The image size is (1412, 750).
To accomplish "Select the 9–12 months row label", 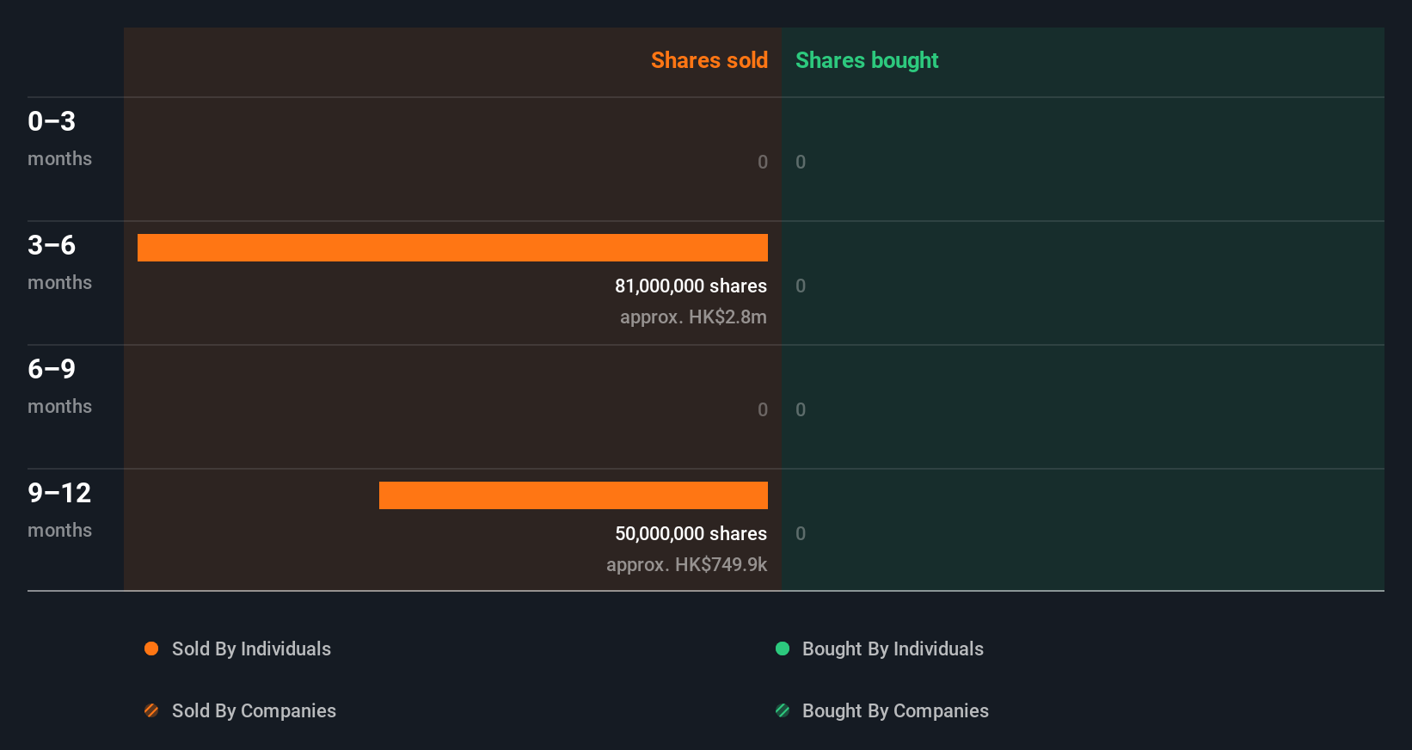I will [59, 509].
